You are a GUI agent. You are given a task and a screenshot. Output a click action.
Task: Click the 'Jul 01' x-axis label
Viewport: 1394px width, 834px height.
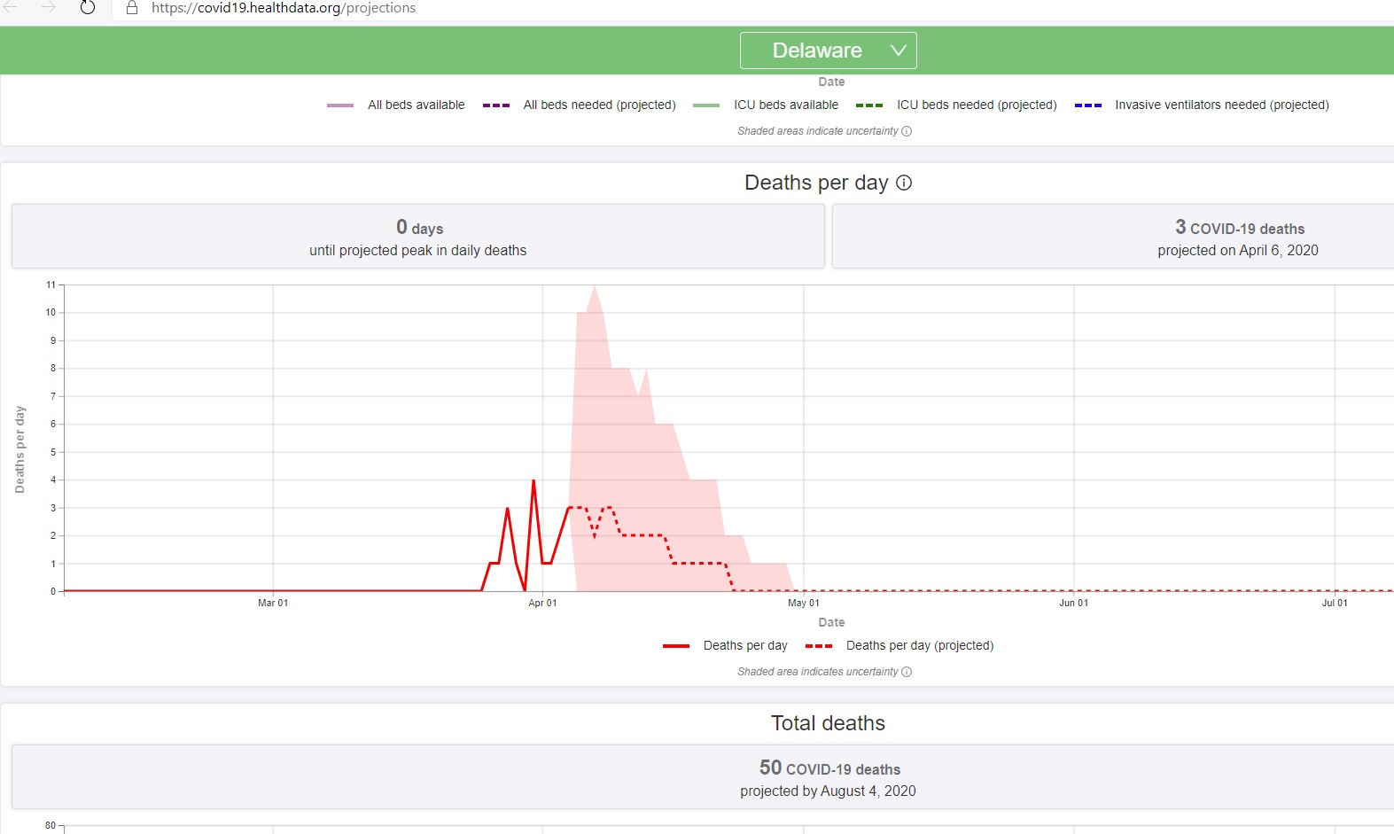pyautogui.click(x=1335, y=604)
